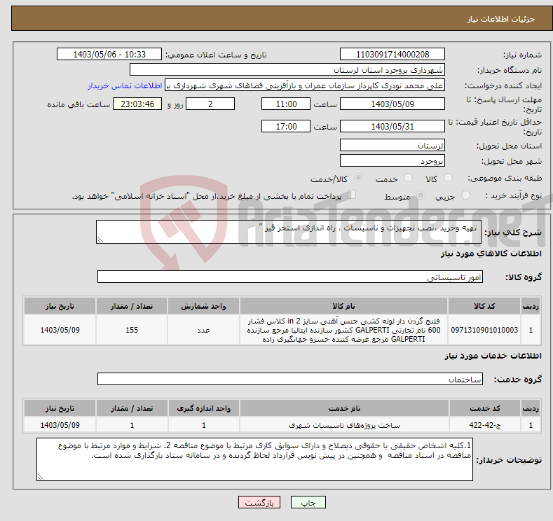Click the اطلاعات کالاهای مورد نیاز heading
Image resolution: width=553 pixels, height=521 pixels.
tap(491, 253)
